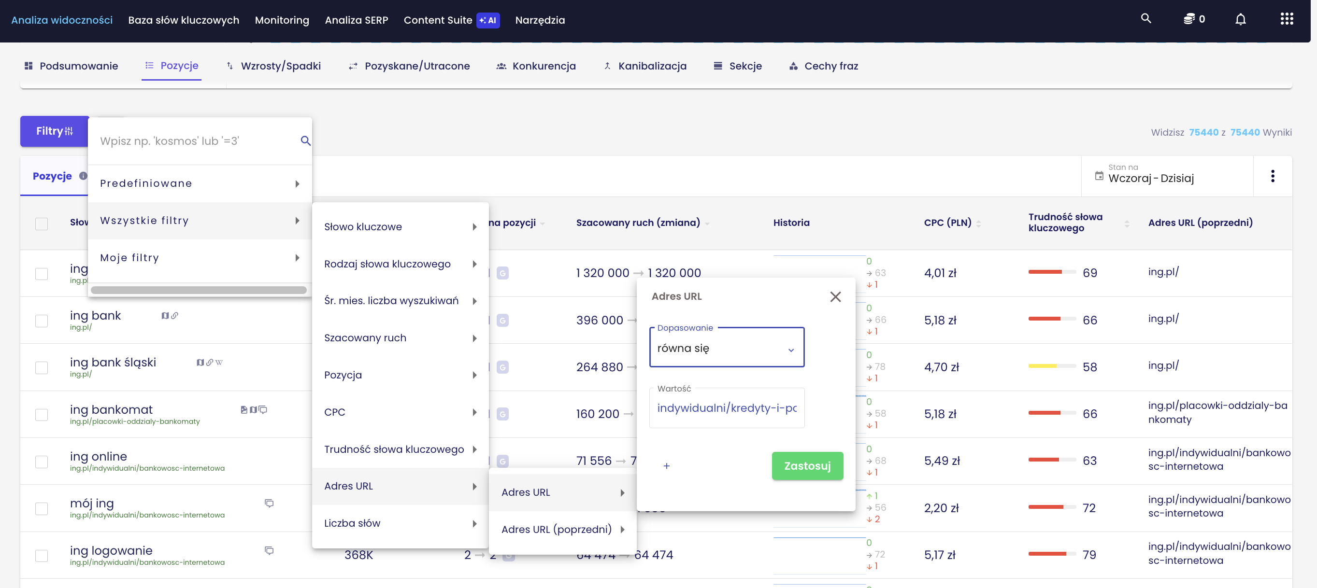The image size is (1317, 588).
Task: Check the ing logowanie row checkbox
Action: click(42, 556)
